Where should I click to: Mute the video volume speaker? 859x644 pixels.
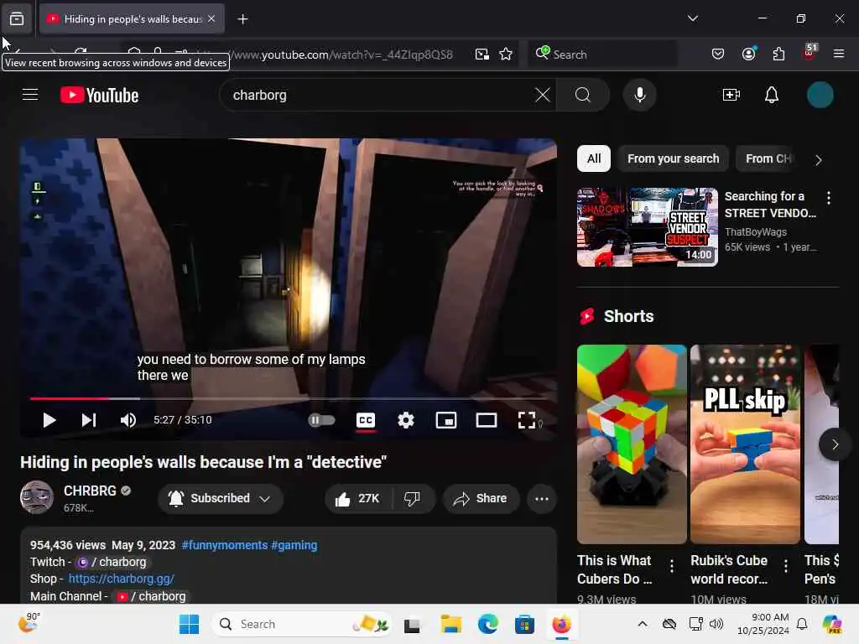(x=128, y=420)
